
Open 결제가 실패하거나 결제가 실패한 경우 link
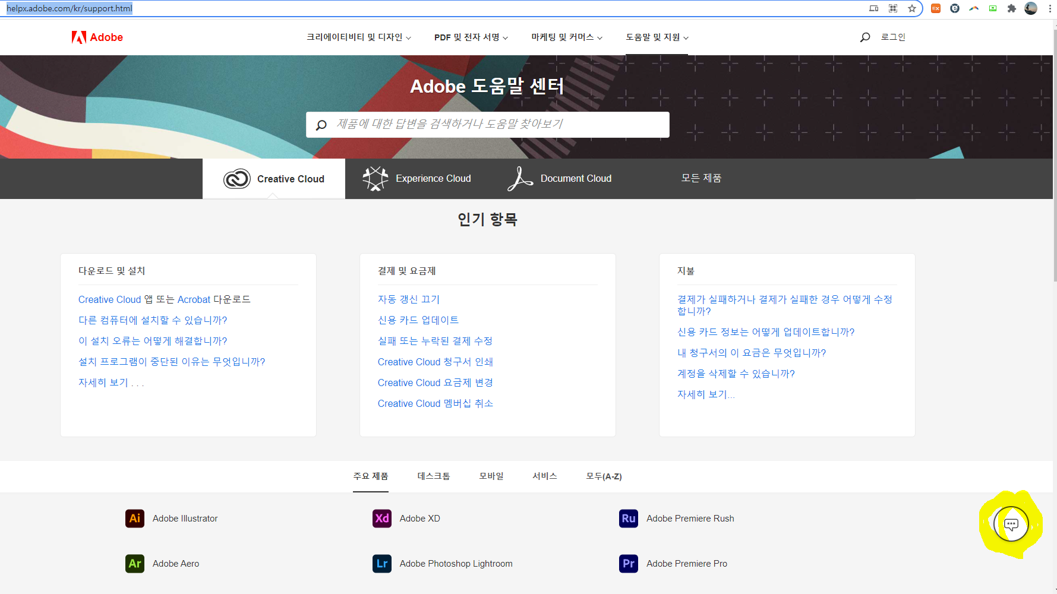click(785, 305)
